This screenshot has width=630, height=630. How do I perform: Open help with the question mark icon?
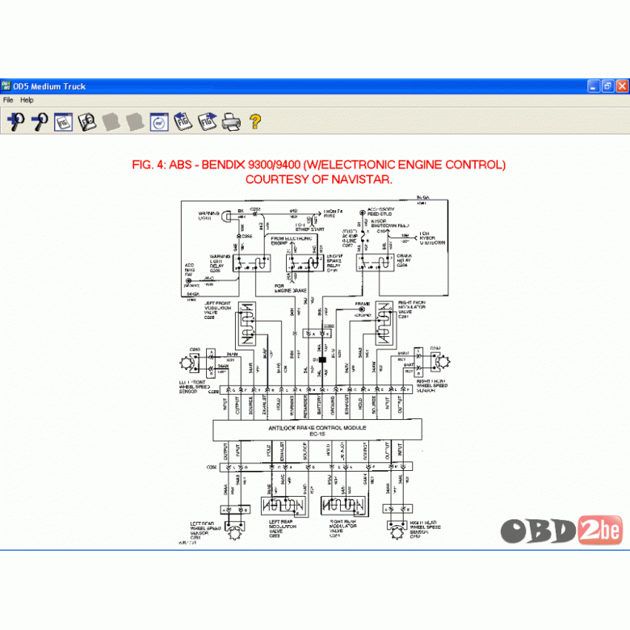[x=255, y=121]
